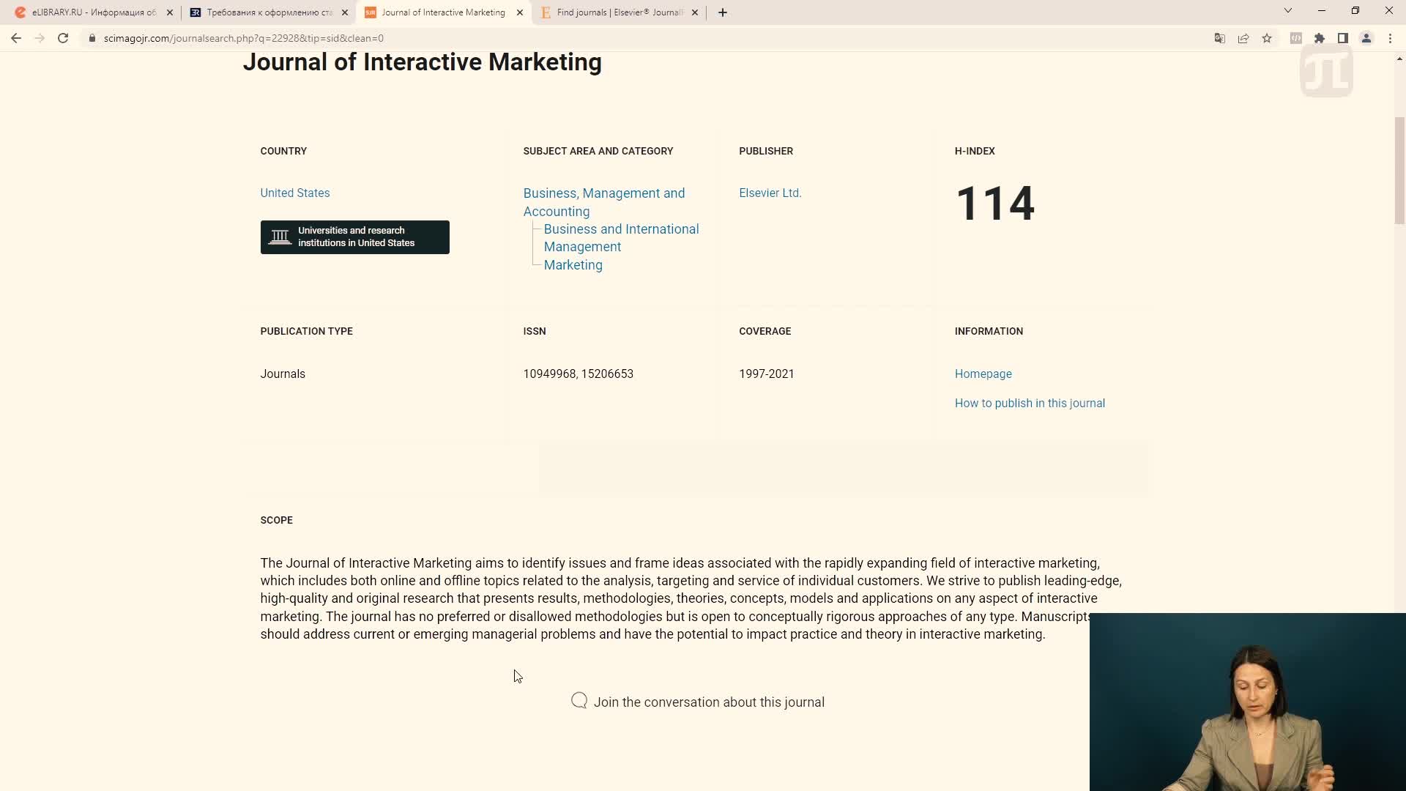Click the H-index value 114

995,204
